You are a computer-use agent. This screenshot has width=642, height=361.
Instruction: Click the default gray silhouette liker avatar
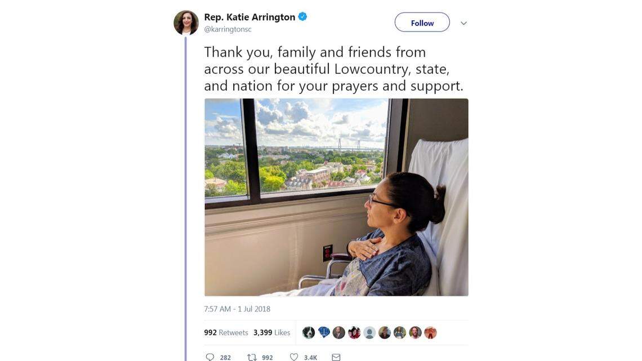pos(369,332)
